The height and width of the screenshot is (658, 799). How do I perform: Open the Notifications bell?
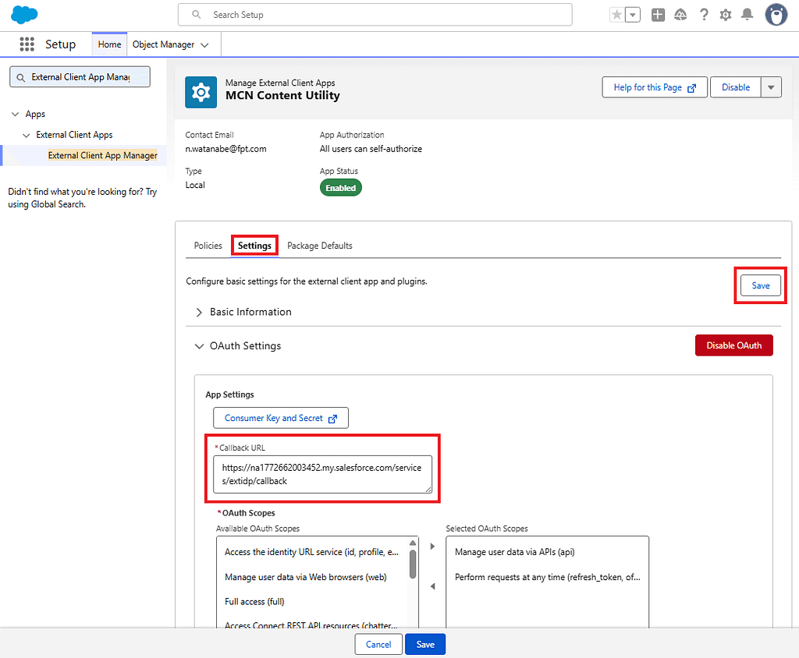coord(747,15)
